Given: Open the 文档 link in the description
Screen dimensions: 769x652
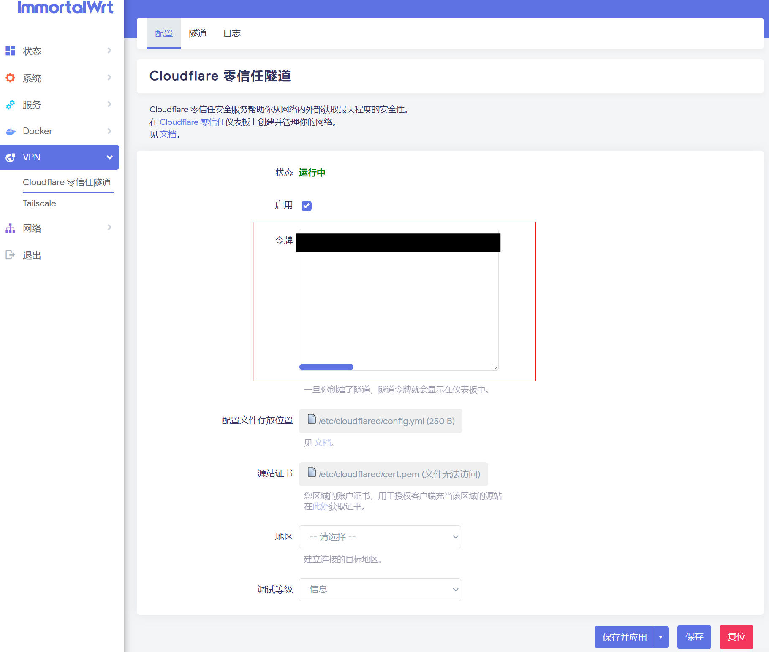Looking at the screenshot, I should (168, 134).
